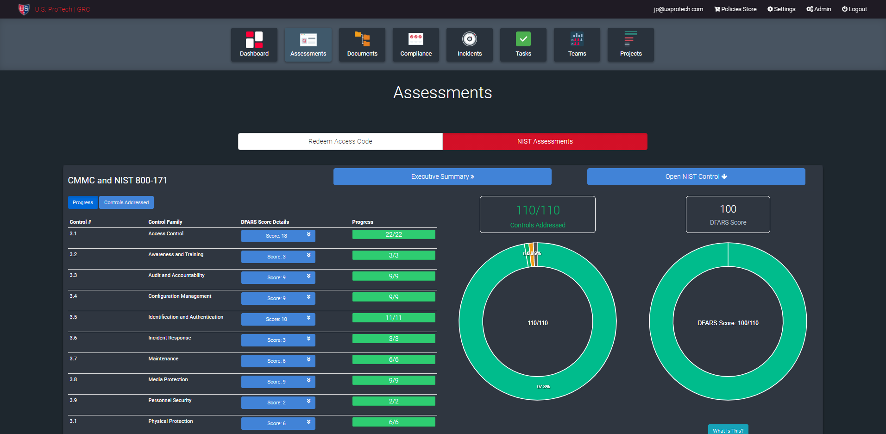Switch to the Progress tab
The height and width of the screenshot is (434, 886).
click(x=83, y=202)
